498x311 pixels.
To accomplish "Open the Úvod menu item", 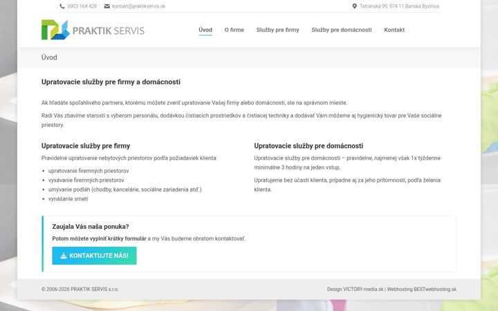I will coord(205,30).
